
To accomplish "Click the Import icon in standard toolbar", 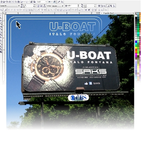I will click(x=31, y=2).
